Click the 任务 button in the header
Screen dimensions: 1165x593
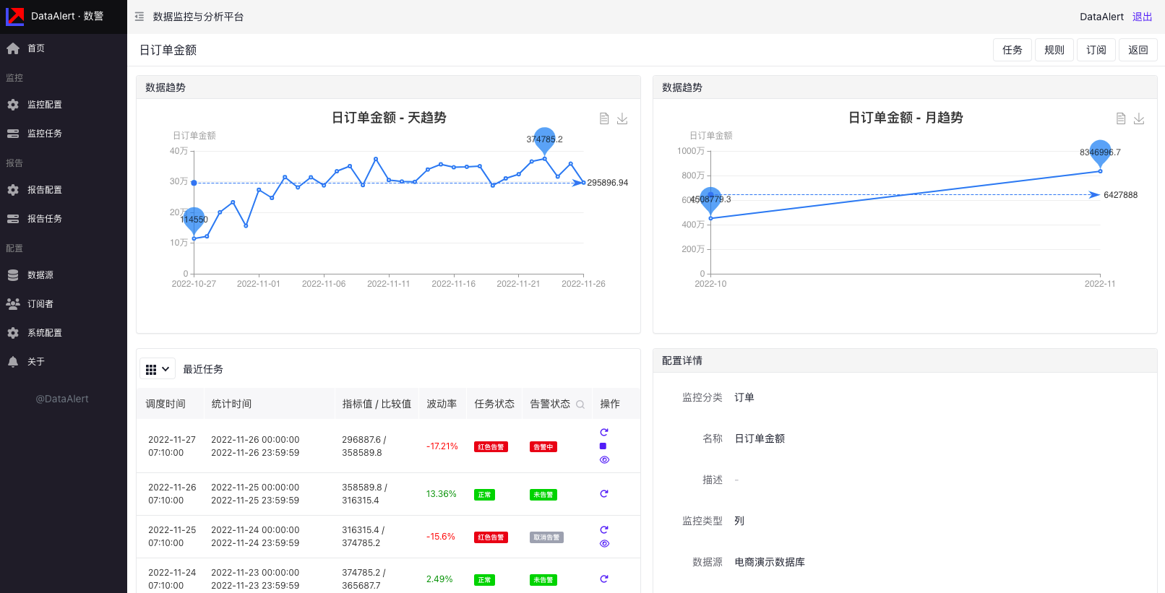point(1012,50)
